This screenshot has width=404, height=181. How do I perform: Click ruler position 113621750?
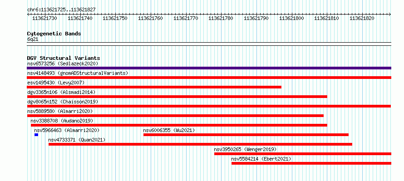coord(115,18)
